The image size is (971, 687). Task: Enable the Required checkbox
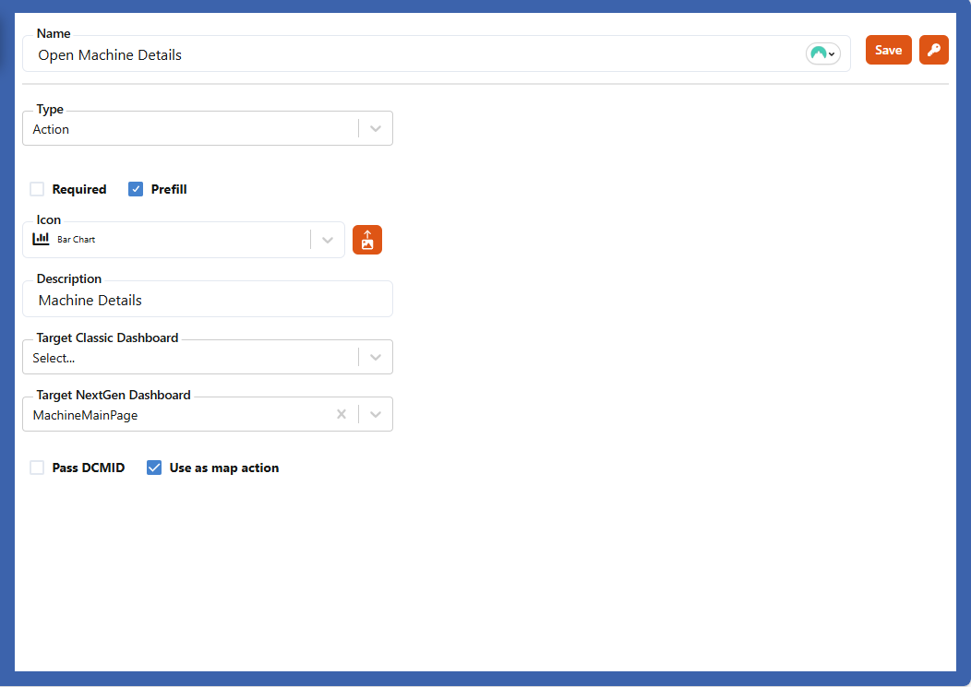(37, 189)
